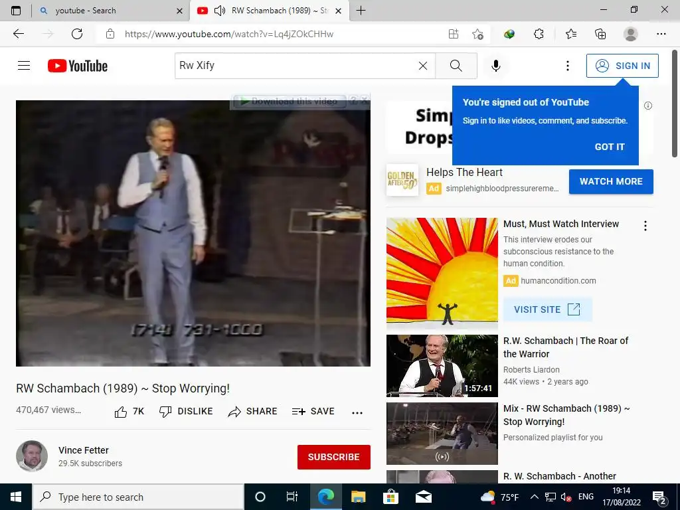
Task: Open the Extensions puzzle icon
Action: click(x=539, y=34)
